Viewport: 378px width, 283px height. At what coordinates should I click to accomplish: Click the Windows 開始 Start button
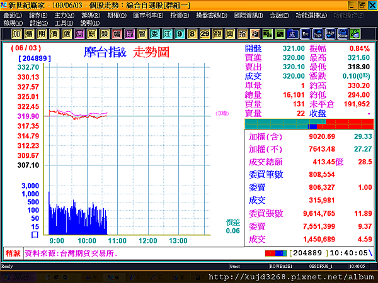(18, 277)
